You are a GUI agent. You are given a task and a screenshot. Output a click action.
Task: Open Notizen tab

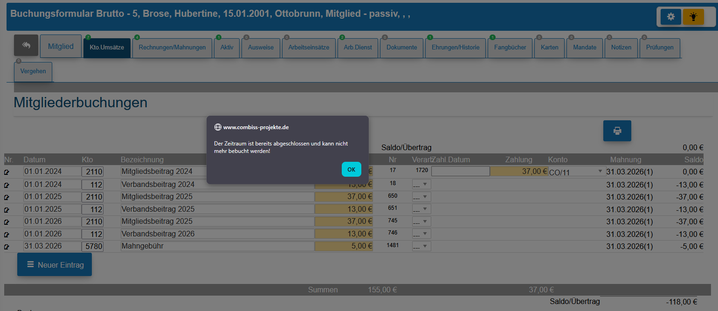click(621, 47)
